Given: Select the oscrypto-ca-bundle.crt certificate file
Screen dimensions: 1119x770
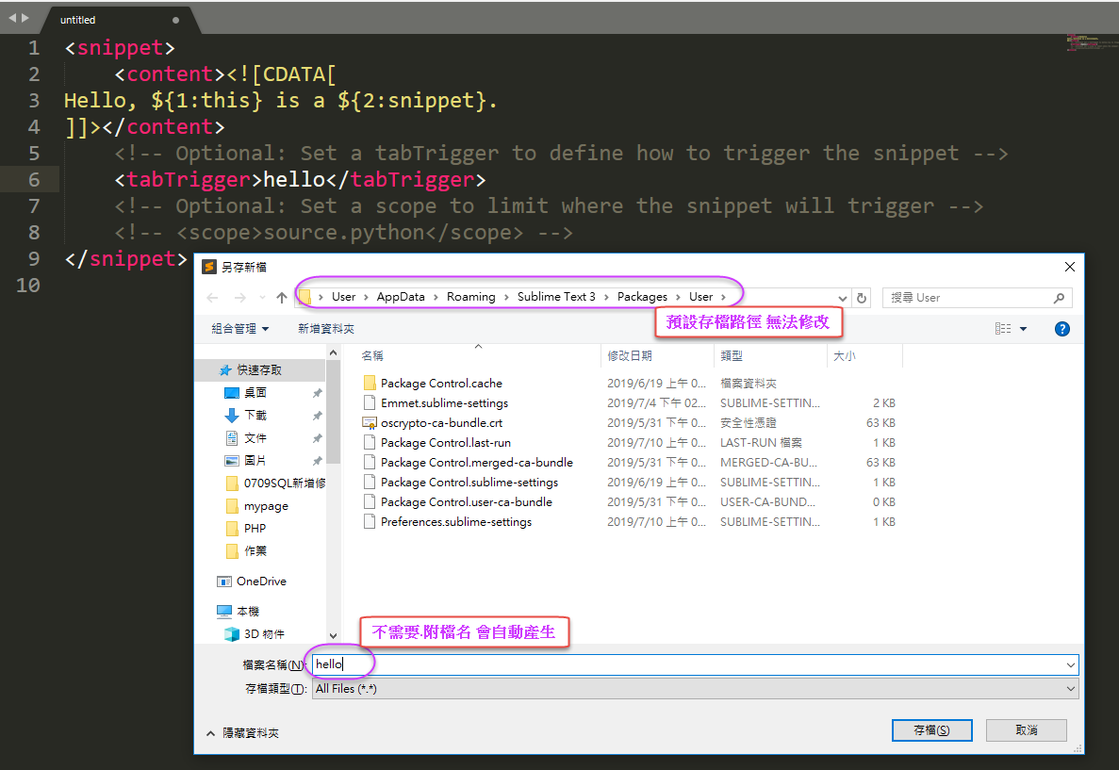Looking at the screenshot, I should coord(441,423).
